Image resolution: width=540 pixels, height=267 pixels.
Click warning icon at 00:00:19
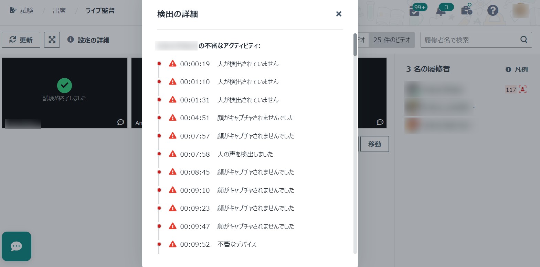tap(173, 64)
